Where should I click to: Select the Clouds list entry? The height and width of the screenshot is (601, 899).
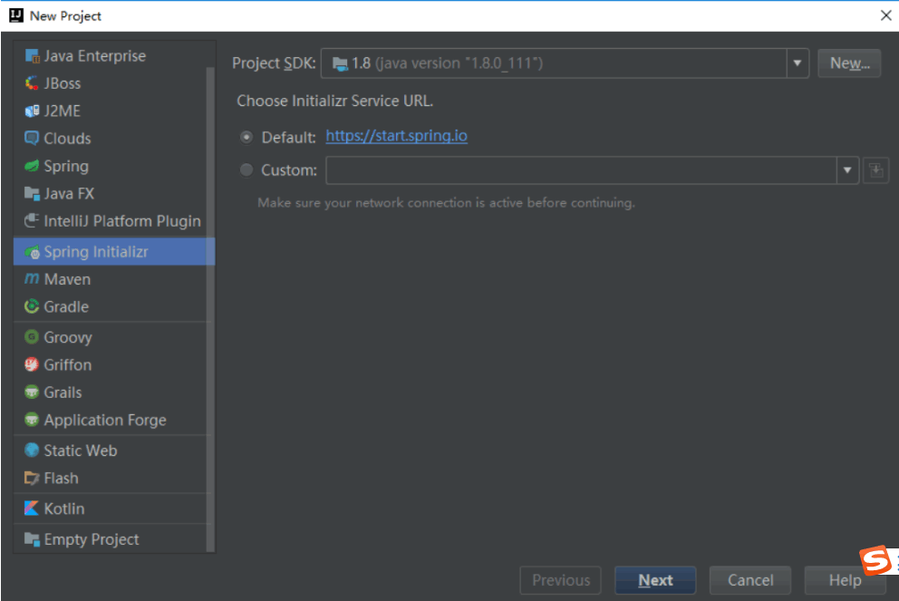coord(114,139)
